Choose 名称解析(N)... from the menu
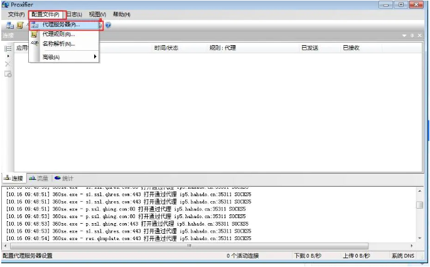The image size is (430, 267). 64,44
